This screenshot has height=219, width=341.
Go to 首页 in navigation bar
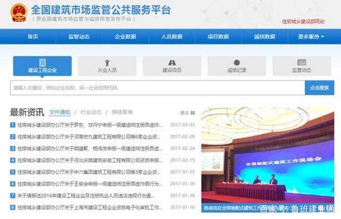33,37
